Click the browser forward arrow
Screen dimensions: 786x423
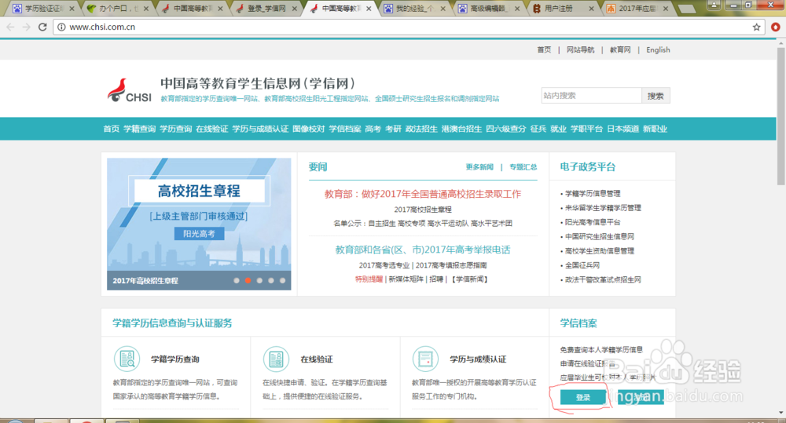[27, 27]
